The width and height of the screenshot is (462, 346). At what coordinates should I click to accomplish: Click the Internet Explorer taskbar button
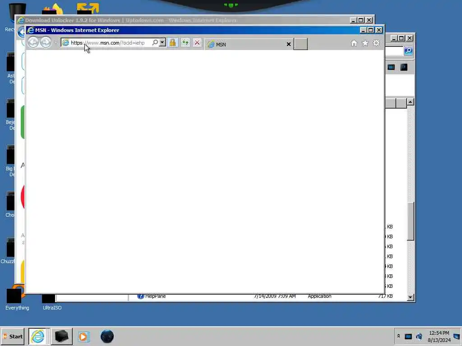point(38,337)
